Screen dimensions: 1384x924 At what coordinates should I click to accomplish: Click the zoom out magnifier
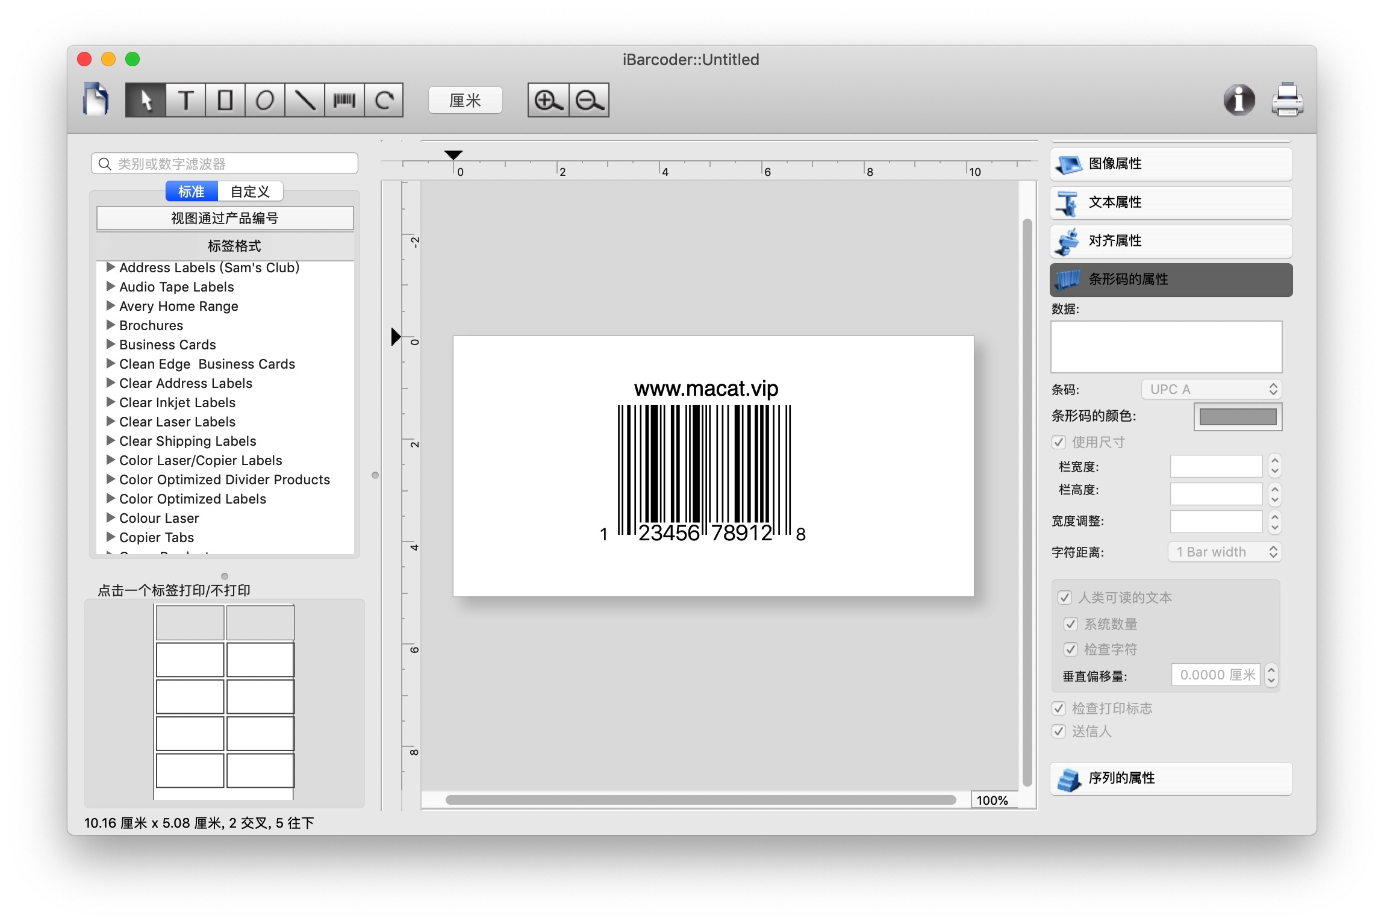[589, 100]
